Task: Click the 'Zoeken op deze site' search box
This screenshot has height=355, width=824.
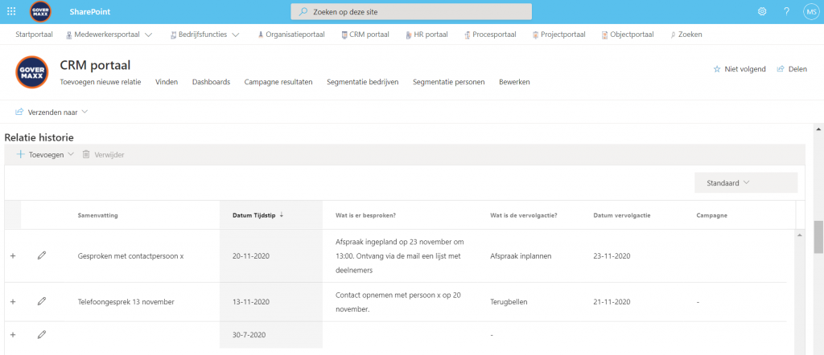Action: (x=411, y=12)
